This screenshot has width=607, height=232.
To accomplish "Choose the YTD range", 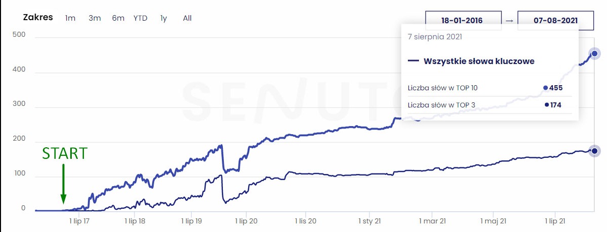I will 141,18.
